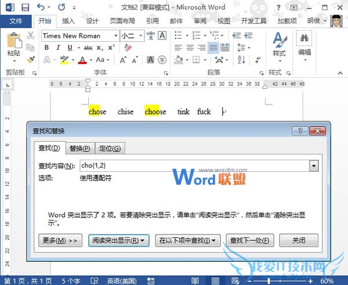The width and height of the screenshot is (348, 285).
Task: Open the Font dialog launcher
Action: click(166, 73)
